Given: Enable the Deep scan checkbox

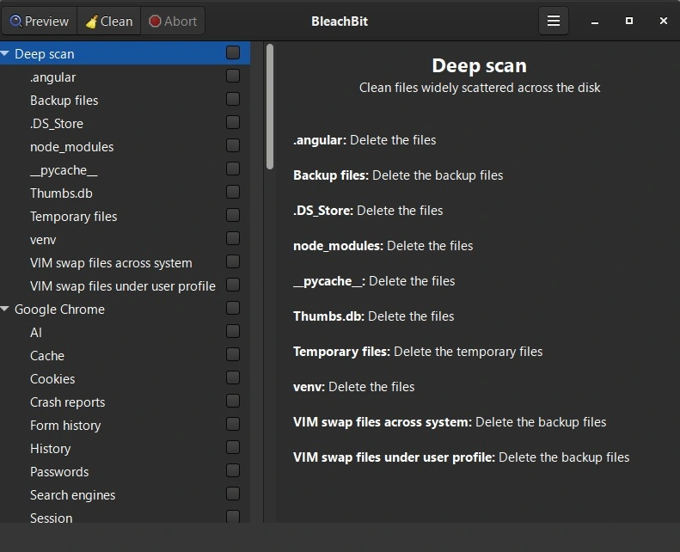Looking at the screenshot, I should tap(233, 52).
